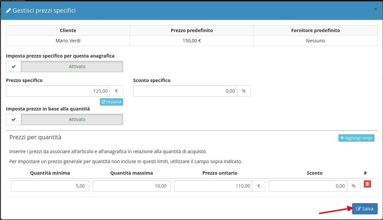Delete the quantity range row with trash icon
Viewport: 383px width, 220px height.
(x=367, y=184)
